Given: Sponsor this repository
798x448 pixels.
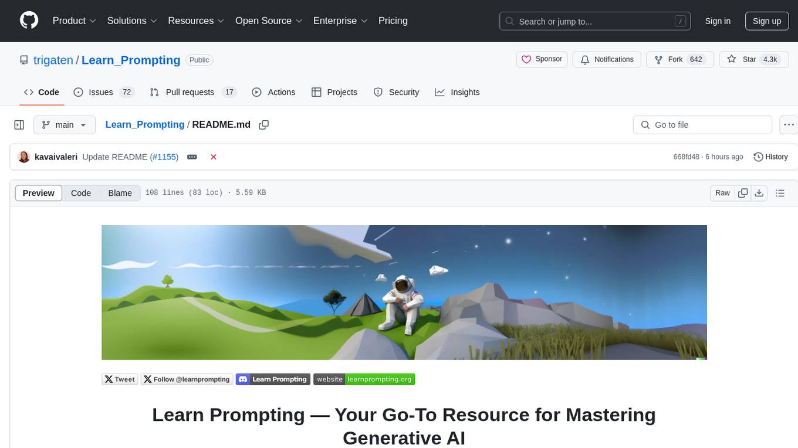Looking at the screenshot, I should tap(542, 59).
